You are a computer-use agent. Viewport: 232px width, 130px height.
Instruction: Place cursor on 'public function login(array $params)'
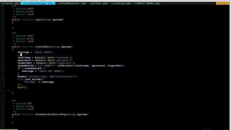[x=38, y=19]
